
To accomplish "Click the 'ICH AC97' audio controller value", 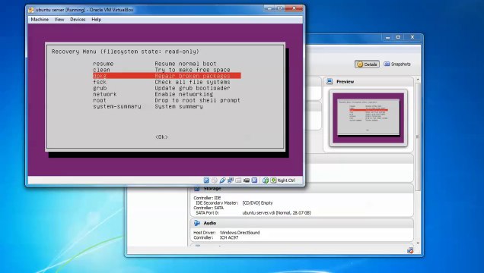I will 229,237.
